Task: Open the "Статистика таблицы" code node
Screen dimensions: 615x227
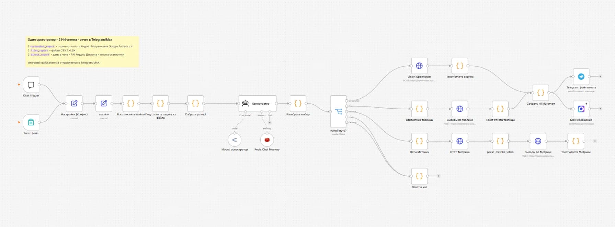Action: click(x=419, y=109)
